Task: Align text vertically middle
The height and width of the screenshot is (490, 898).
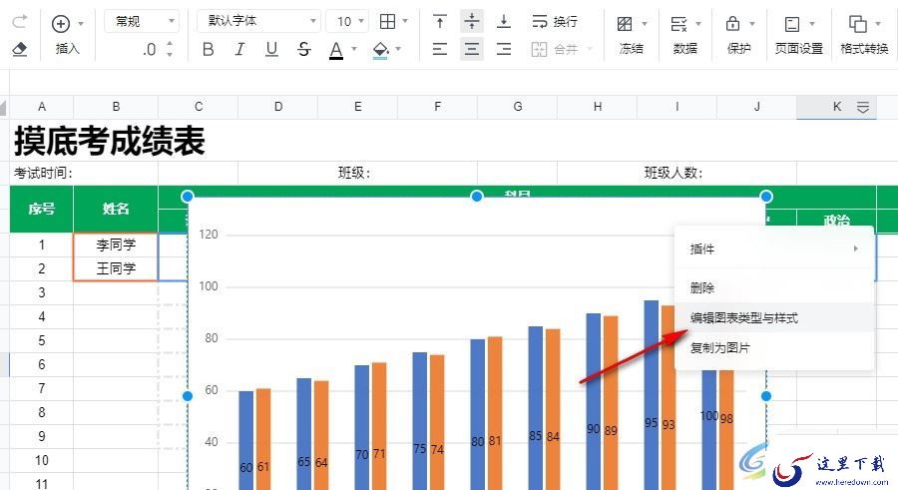Action: click(x=471, y=22)
